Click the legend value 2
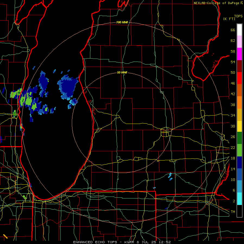 point(234,201)
